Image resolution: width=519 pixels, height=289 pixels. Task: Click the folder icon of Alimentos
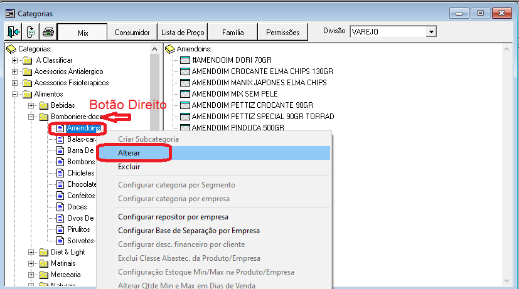click(x=28, y=94)
